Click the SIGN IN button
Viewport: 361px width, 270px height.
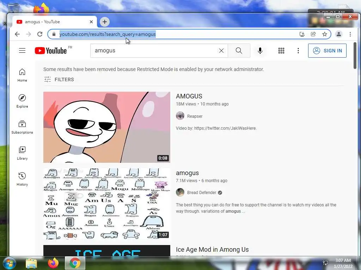[327, 51]
